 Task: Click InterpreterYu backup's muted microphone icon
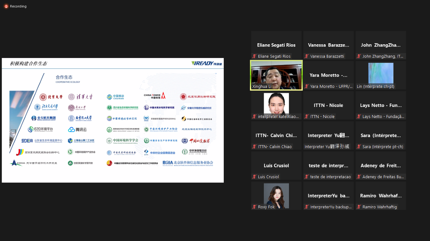tap(307, 207)
